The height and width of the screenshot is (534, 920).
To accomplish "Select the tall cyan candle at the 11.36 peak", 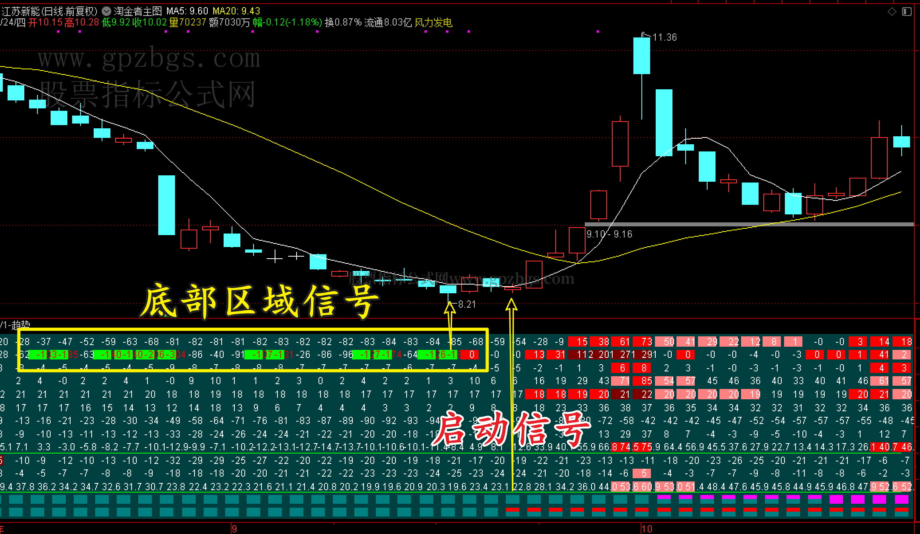I will tap(642, 56).
